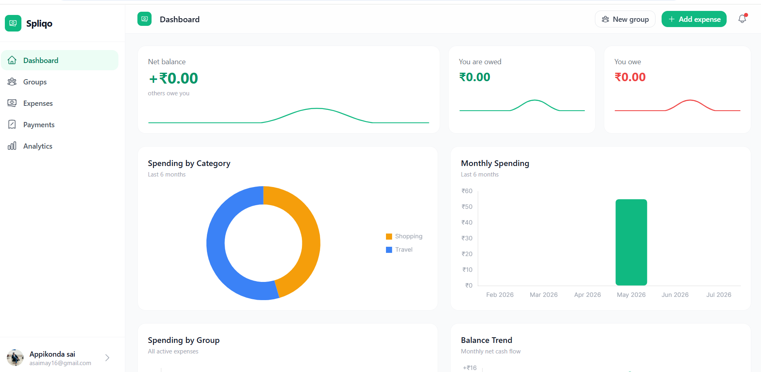Click the green May 2026 spending bar
The image size is (761, 372).
(631, 242)
